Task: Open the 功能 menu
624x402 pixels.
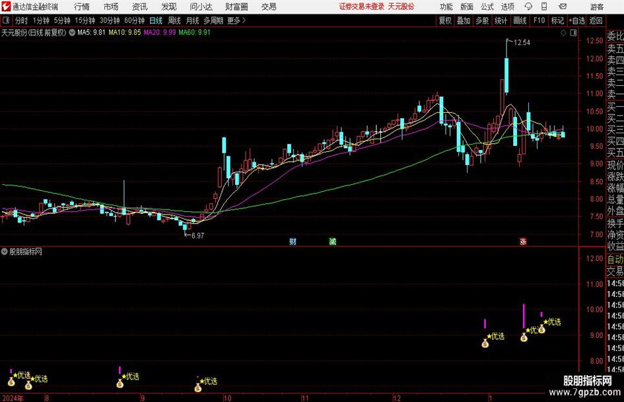Action: 446,7
